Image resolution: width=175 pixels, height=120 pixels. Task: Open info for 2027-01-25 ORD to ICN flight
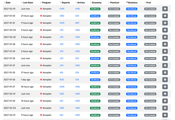[x=165, y=16]
